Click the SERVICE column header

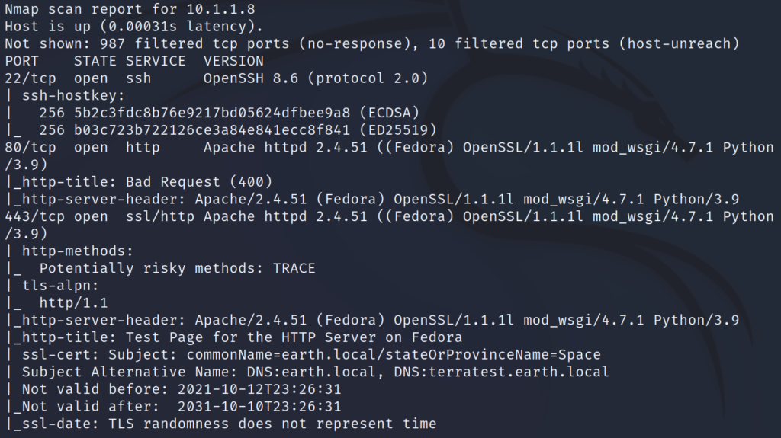tap(156, 61)
